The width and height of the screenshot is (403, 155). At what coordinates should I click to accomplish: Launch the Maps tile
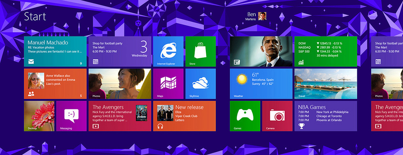[x=168, y=84]
